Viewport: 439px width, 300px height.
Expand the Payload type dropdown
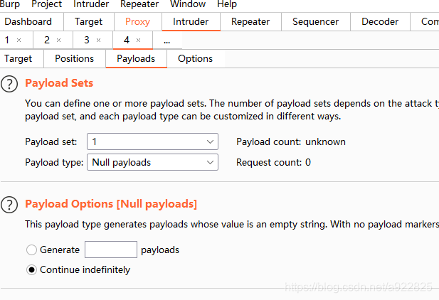152,162
